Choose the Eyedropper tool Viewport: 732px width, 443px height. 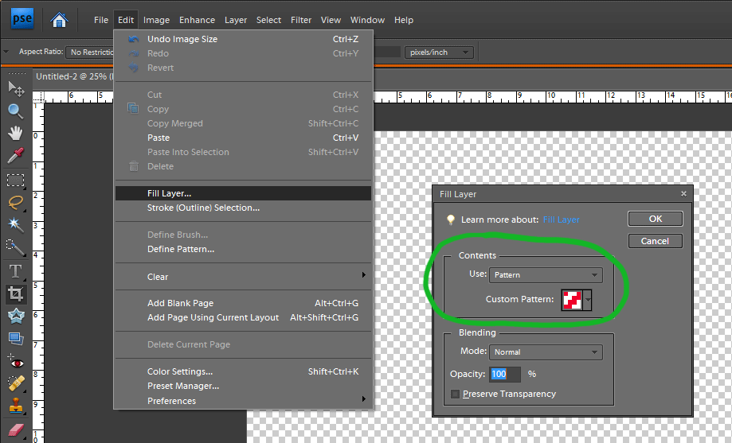coord(15,156)
